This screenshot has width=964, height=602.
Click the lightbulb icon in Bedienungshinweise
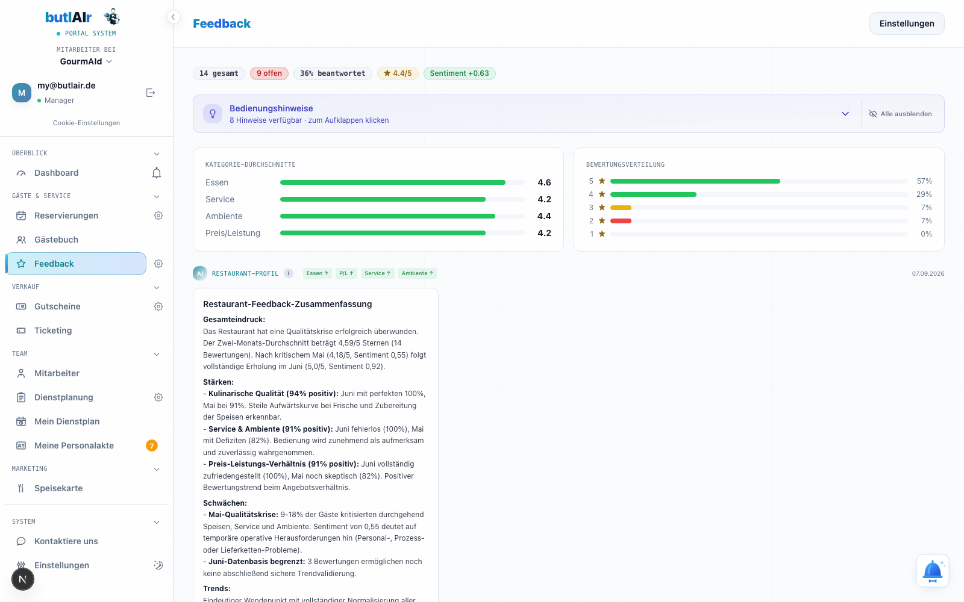click(x=213, y=114)
